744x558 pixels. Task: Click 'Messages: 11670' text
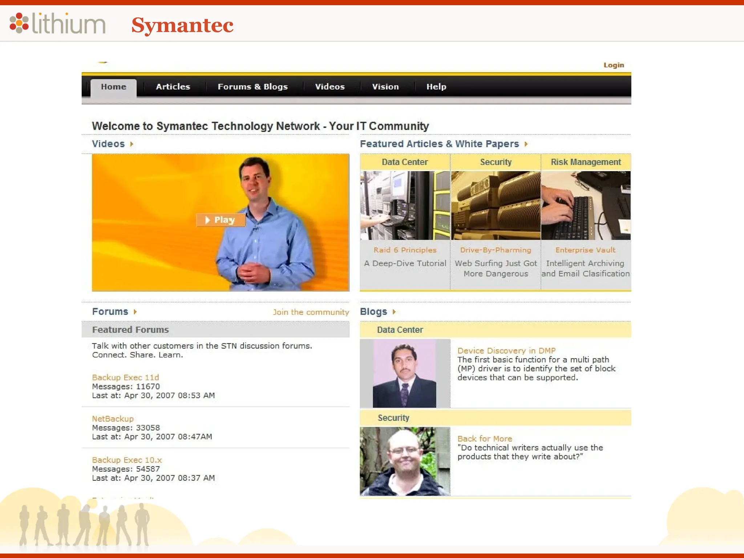point(126,387)
